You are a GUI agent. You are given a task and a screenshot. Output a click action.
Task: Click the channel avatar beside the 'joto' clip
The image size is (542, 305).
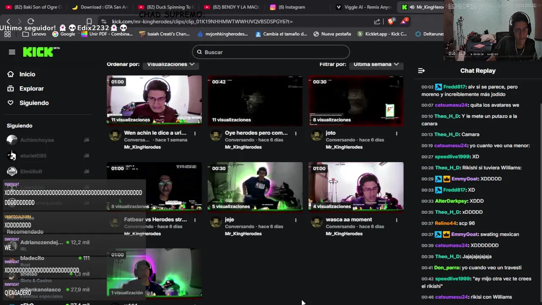(x=316, y=136)
